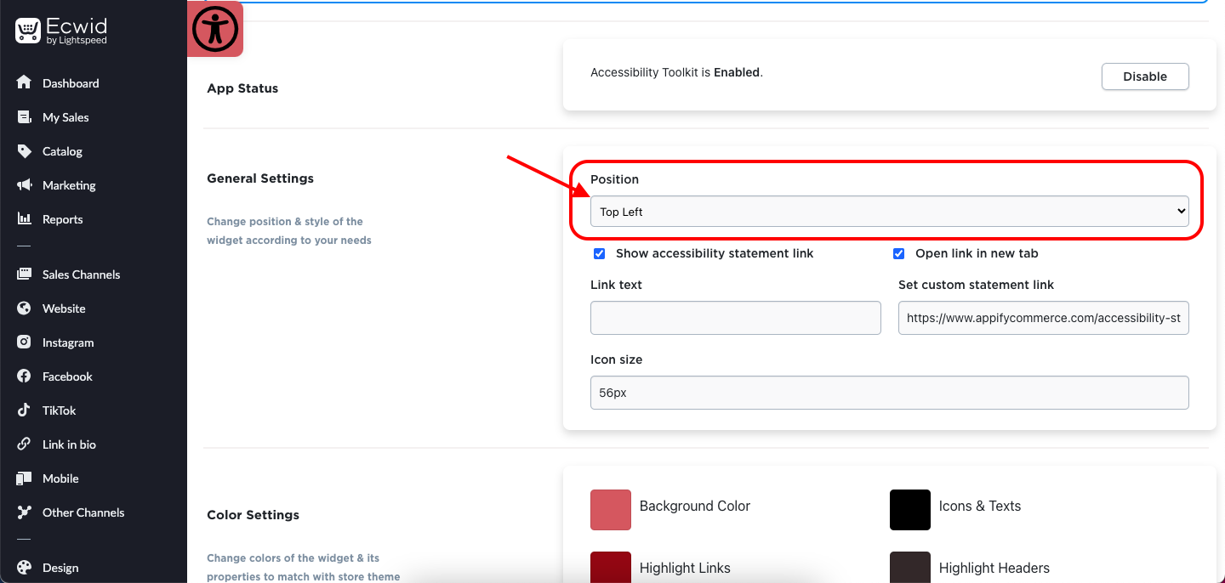
Task: Toggle Show accessibility statement link checkbox
Action: tap(600, 253)
